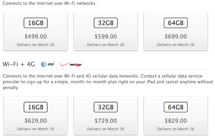Click delivery date under the $829.00 price
215x140 pixels.
[175, 129]
